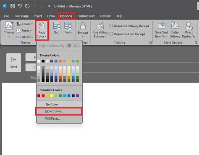Toggle the High-contrast only switch
The image size is (199, 155).
click(x=73, y=46)
